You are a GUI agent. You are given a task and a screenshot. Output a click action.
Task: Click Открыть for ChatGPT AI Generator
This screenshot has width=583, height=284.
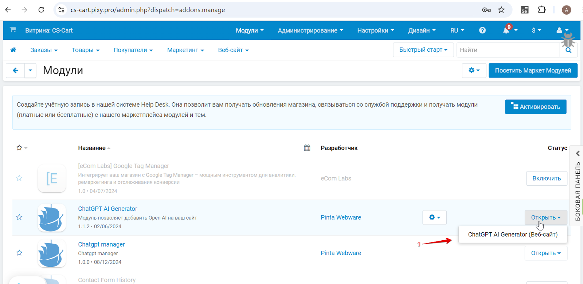546,217
